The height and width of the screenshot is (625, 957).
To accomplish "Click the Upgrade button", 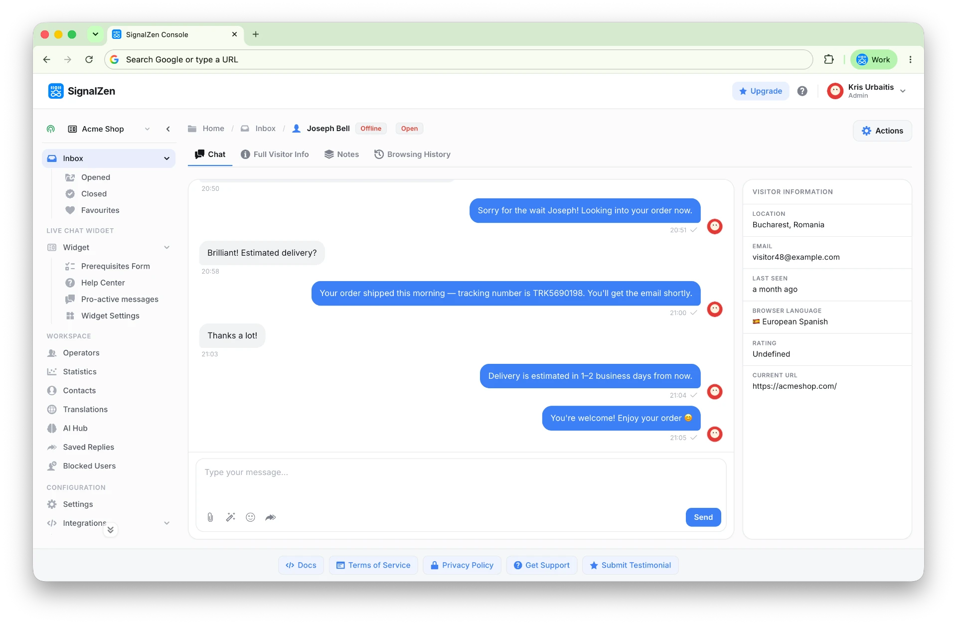I will [761, 91].
